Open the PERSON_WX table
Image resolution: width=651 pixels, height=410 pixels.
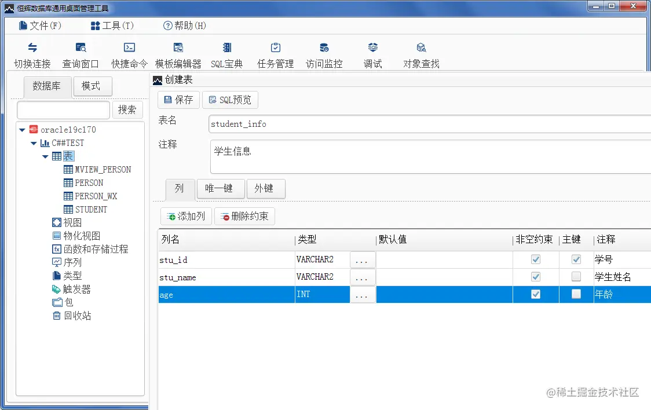click(96, 196)
